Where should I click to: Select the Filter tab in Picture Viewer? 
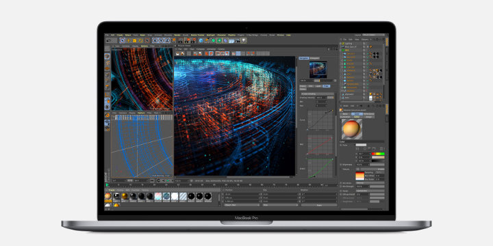(x=327, y=86)
